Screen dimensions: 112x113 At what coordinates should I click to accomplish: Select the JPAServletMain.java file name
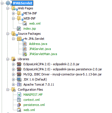point(43,54)
